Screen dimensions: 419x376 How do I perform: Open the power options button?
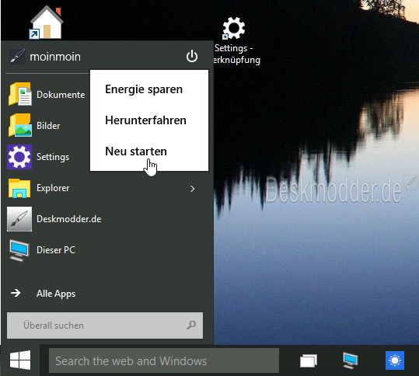point(192,57)
